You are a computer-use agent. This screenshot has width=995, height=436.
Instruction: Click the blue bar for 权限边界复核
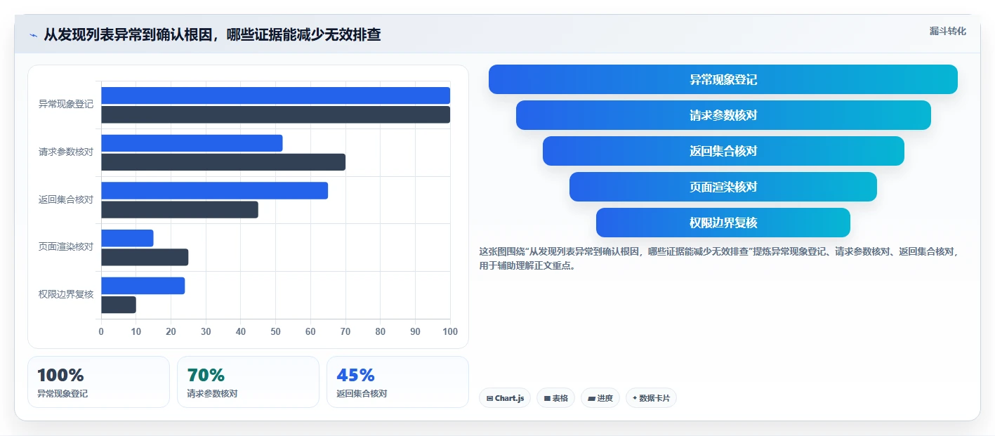(x=143, y=286)
